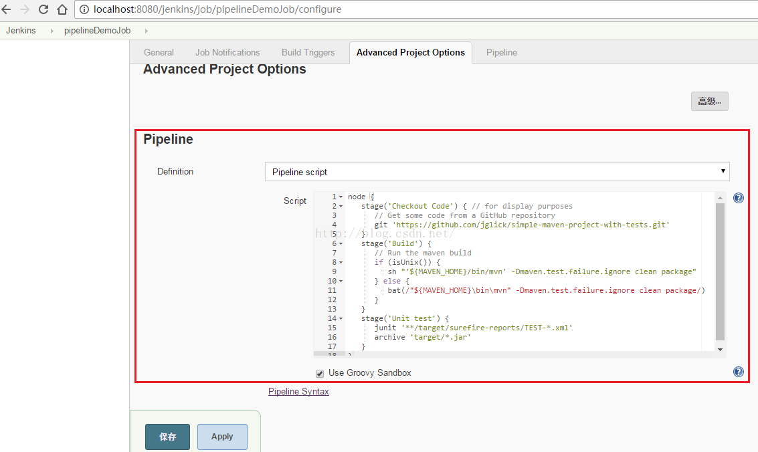Fold Build stage at line 6
This screenshot has height=452, width=758.
(x=341, y=244)
